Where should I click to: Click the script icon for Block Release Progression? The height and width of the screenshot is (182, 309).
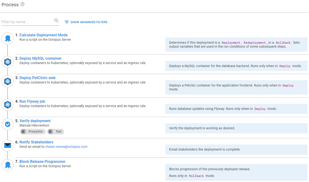click(x=7, y=165)
